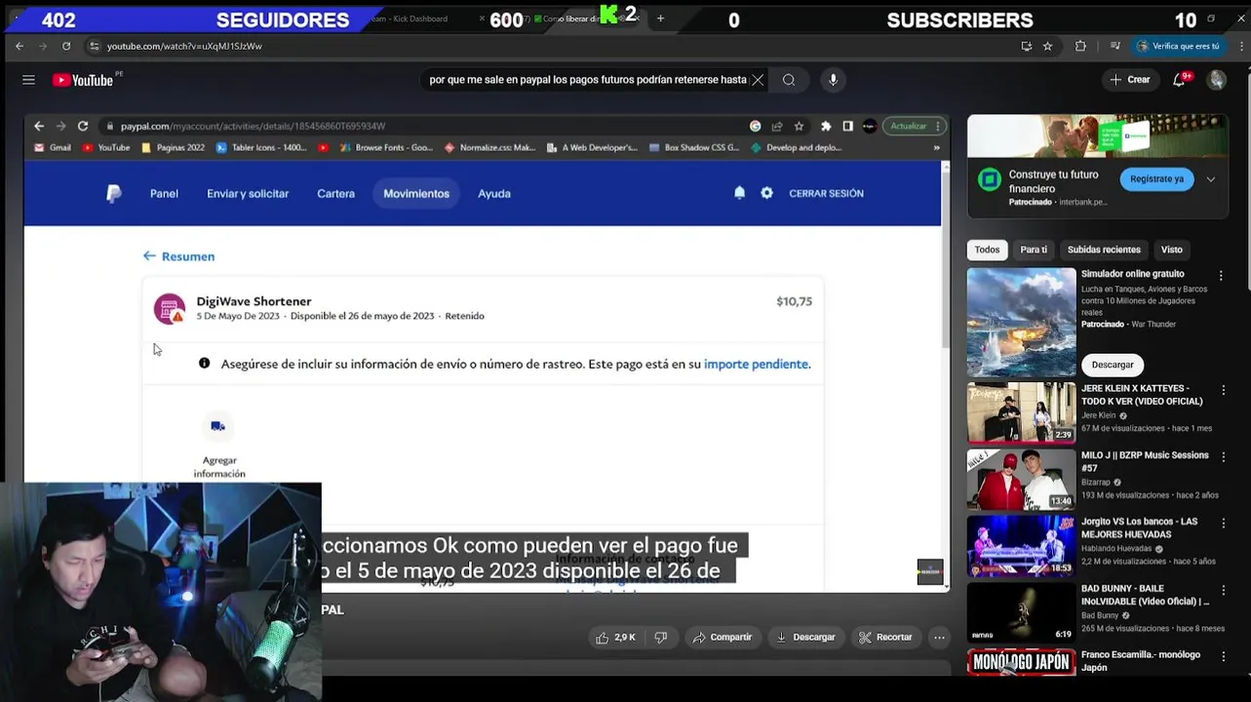Image resolution: width=1251 pixels, height=702 pixels.
Task: Dislike the video
Action: 661,637
